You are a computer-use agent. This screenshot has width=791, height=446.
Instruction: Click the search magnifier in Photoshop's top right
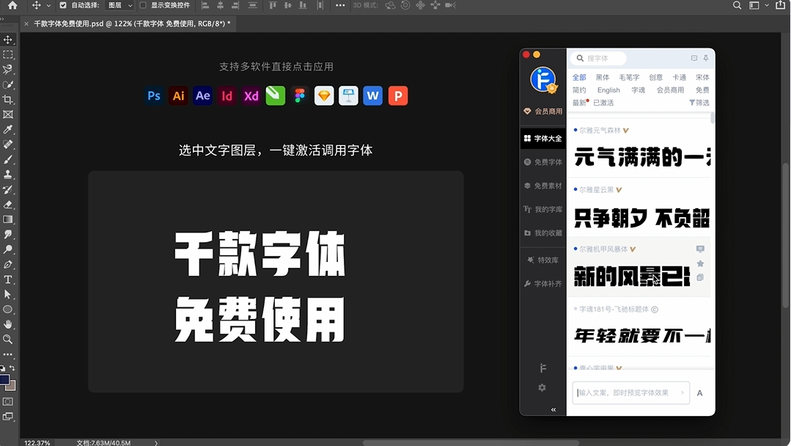coord(737,6)
